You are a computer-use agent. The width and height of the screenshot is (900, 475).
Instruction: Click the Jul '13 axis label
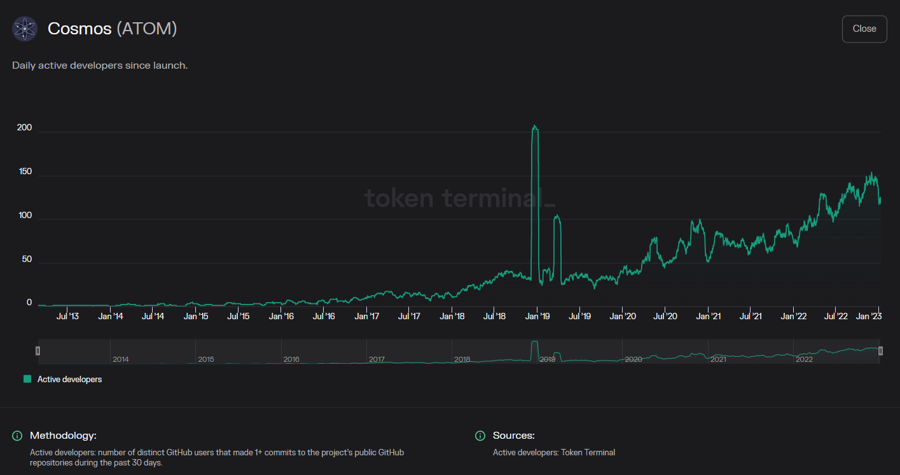(68, 316)
